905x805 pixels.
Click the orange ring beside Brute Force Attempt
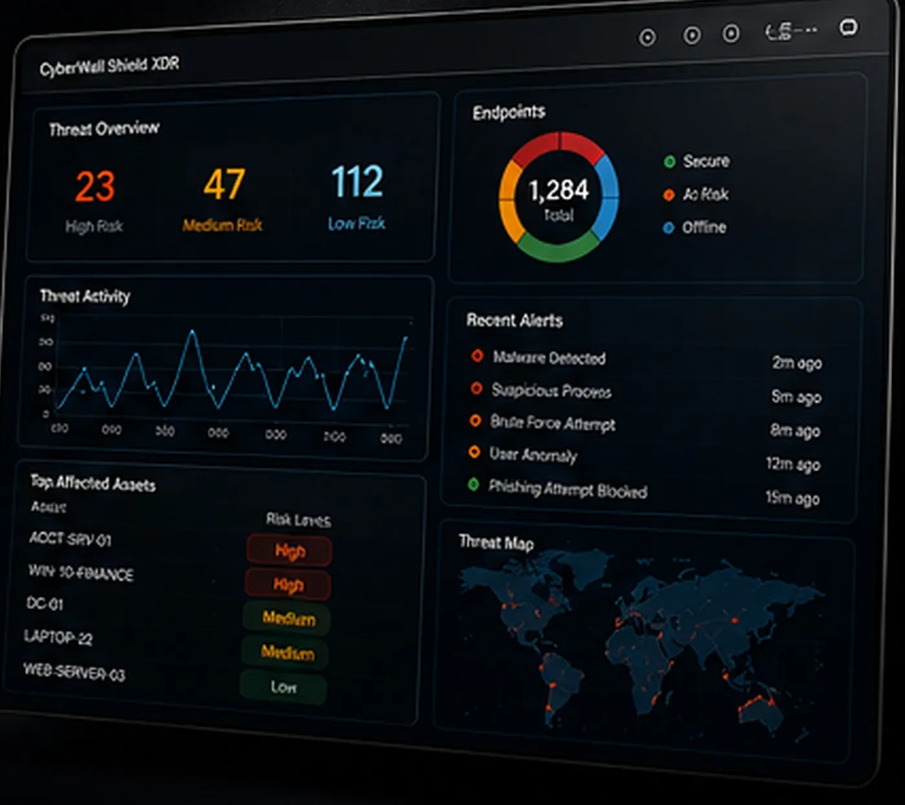point(475,420)
